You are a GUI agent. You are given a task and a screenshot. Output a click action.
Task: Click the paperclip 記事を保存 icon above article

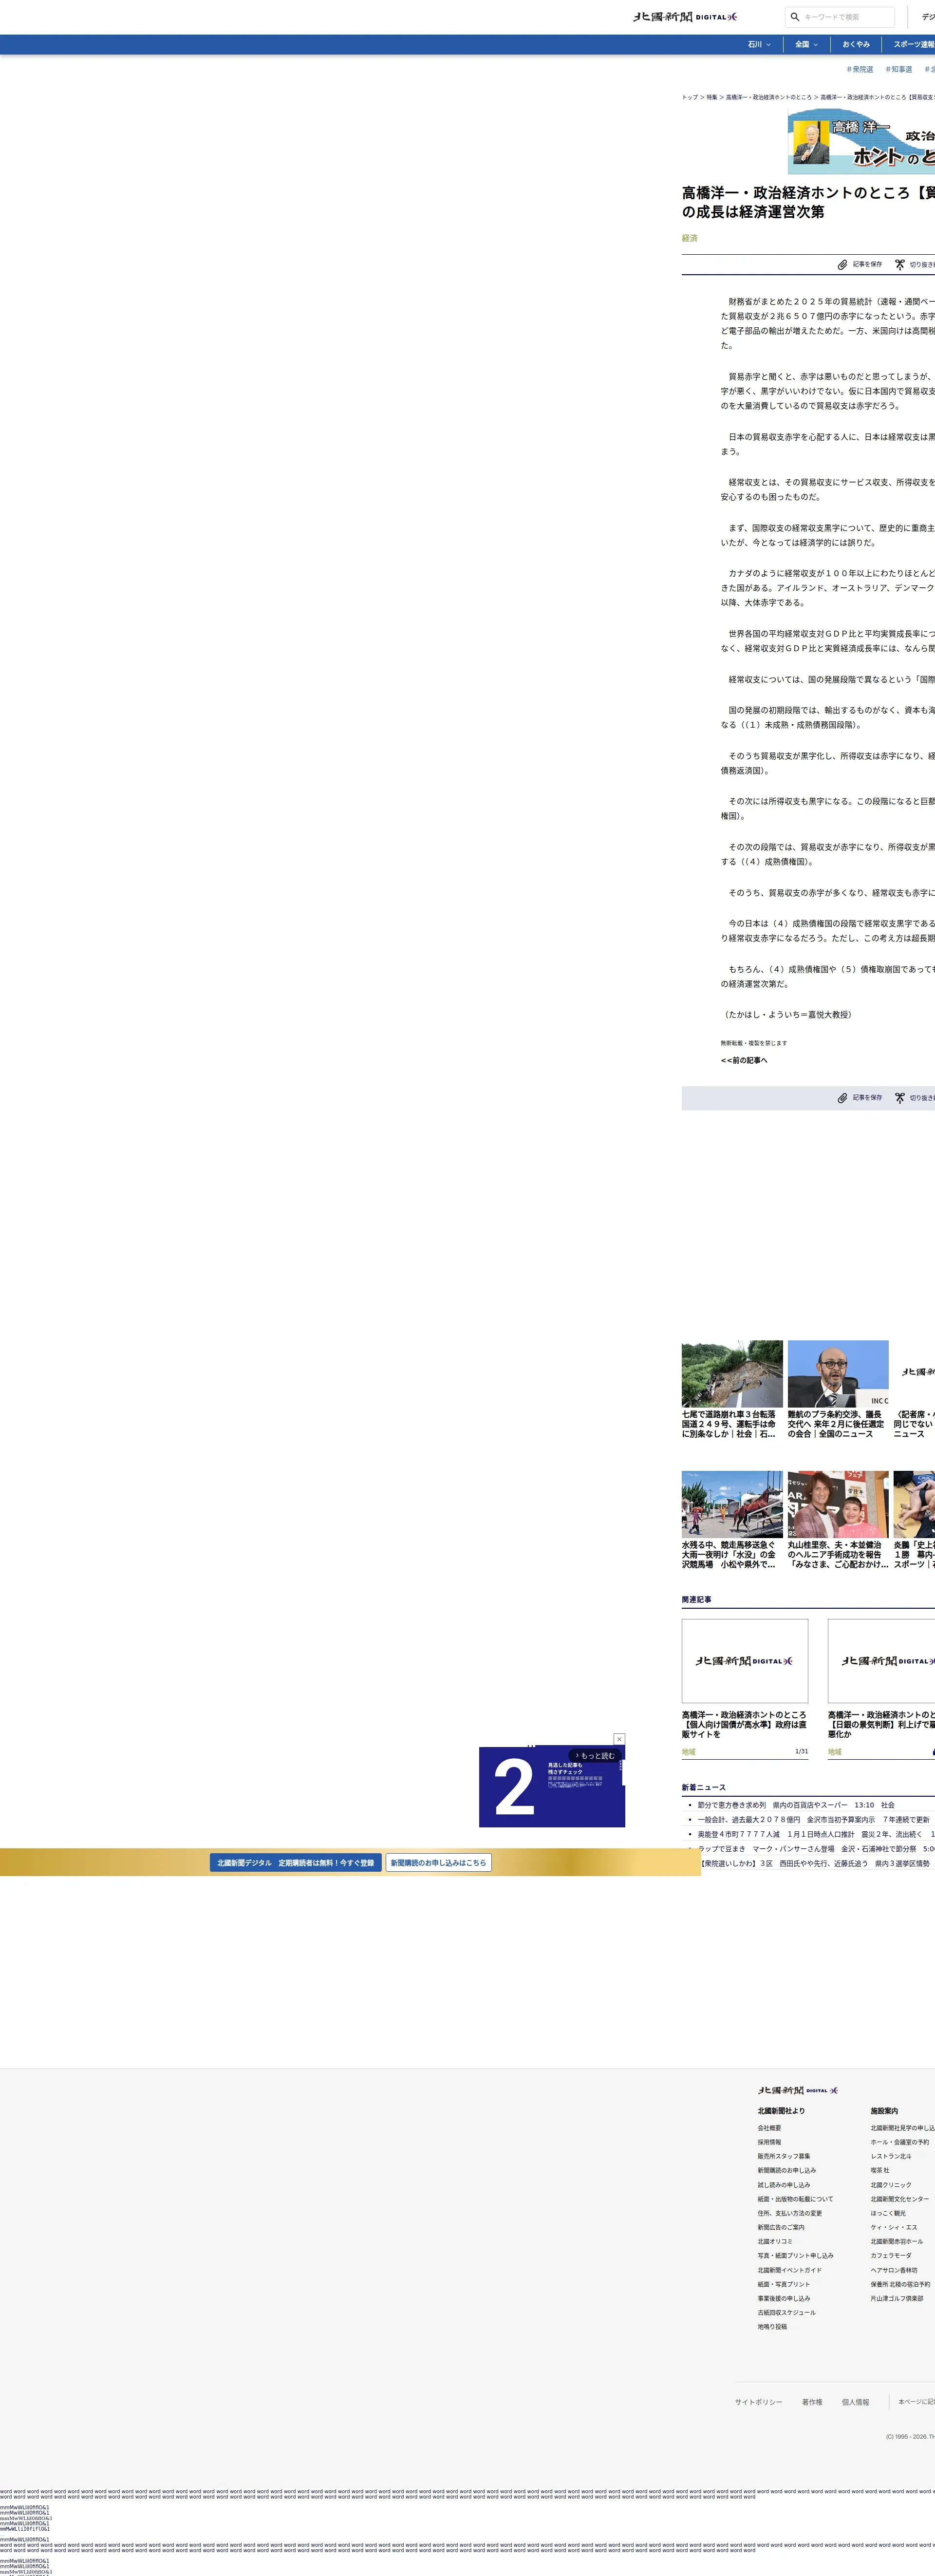coord(842,265)
